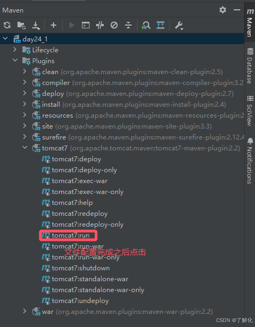The height and width of the screenshot is (327, 255).
Task: Click the toolbar icon next to dependencies diagram
Action: coord(161,25)
